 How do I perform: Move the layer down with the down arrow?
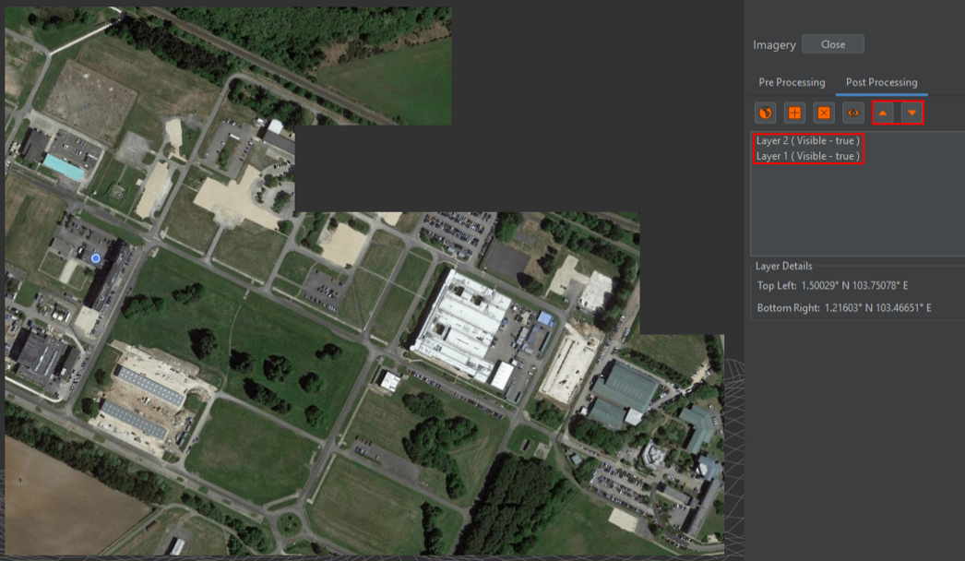pyautogui.click(x=911, y=113)
